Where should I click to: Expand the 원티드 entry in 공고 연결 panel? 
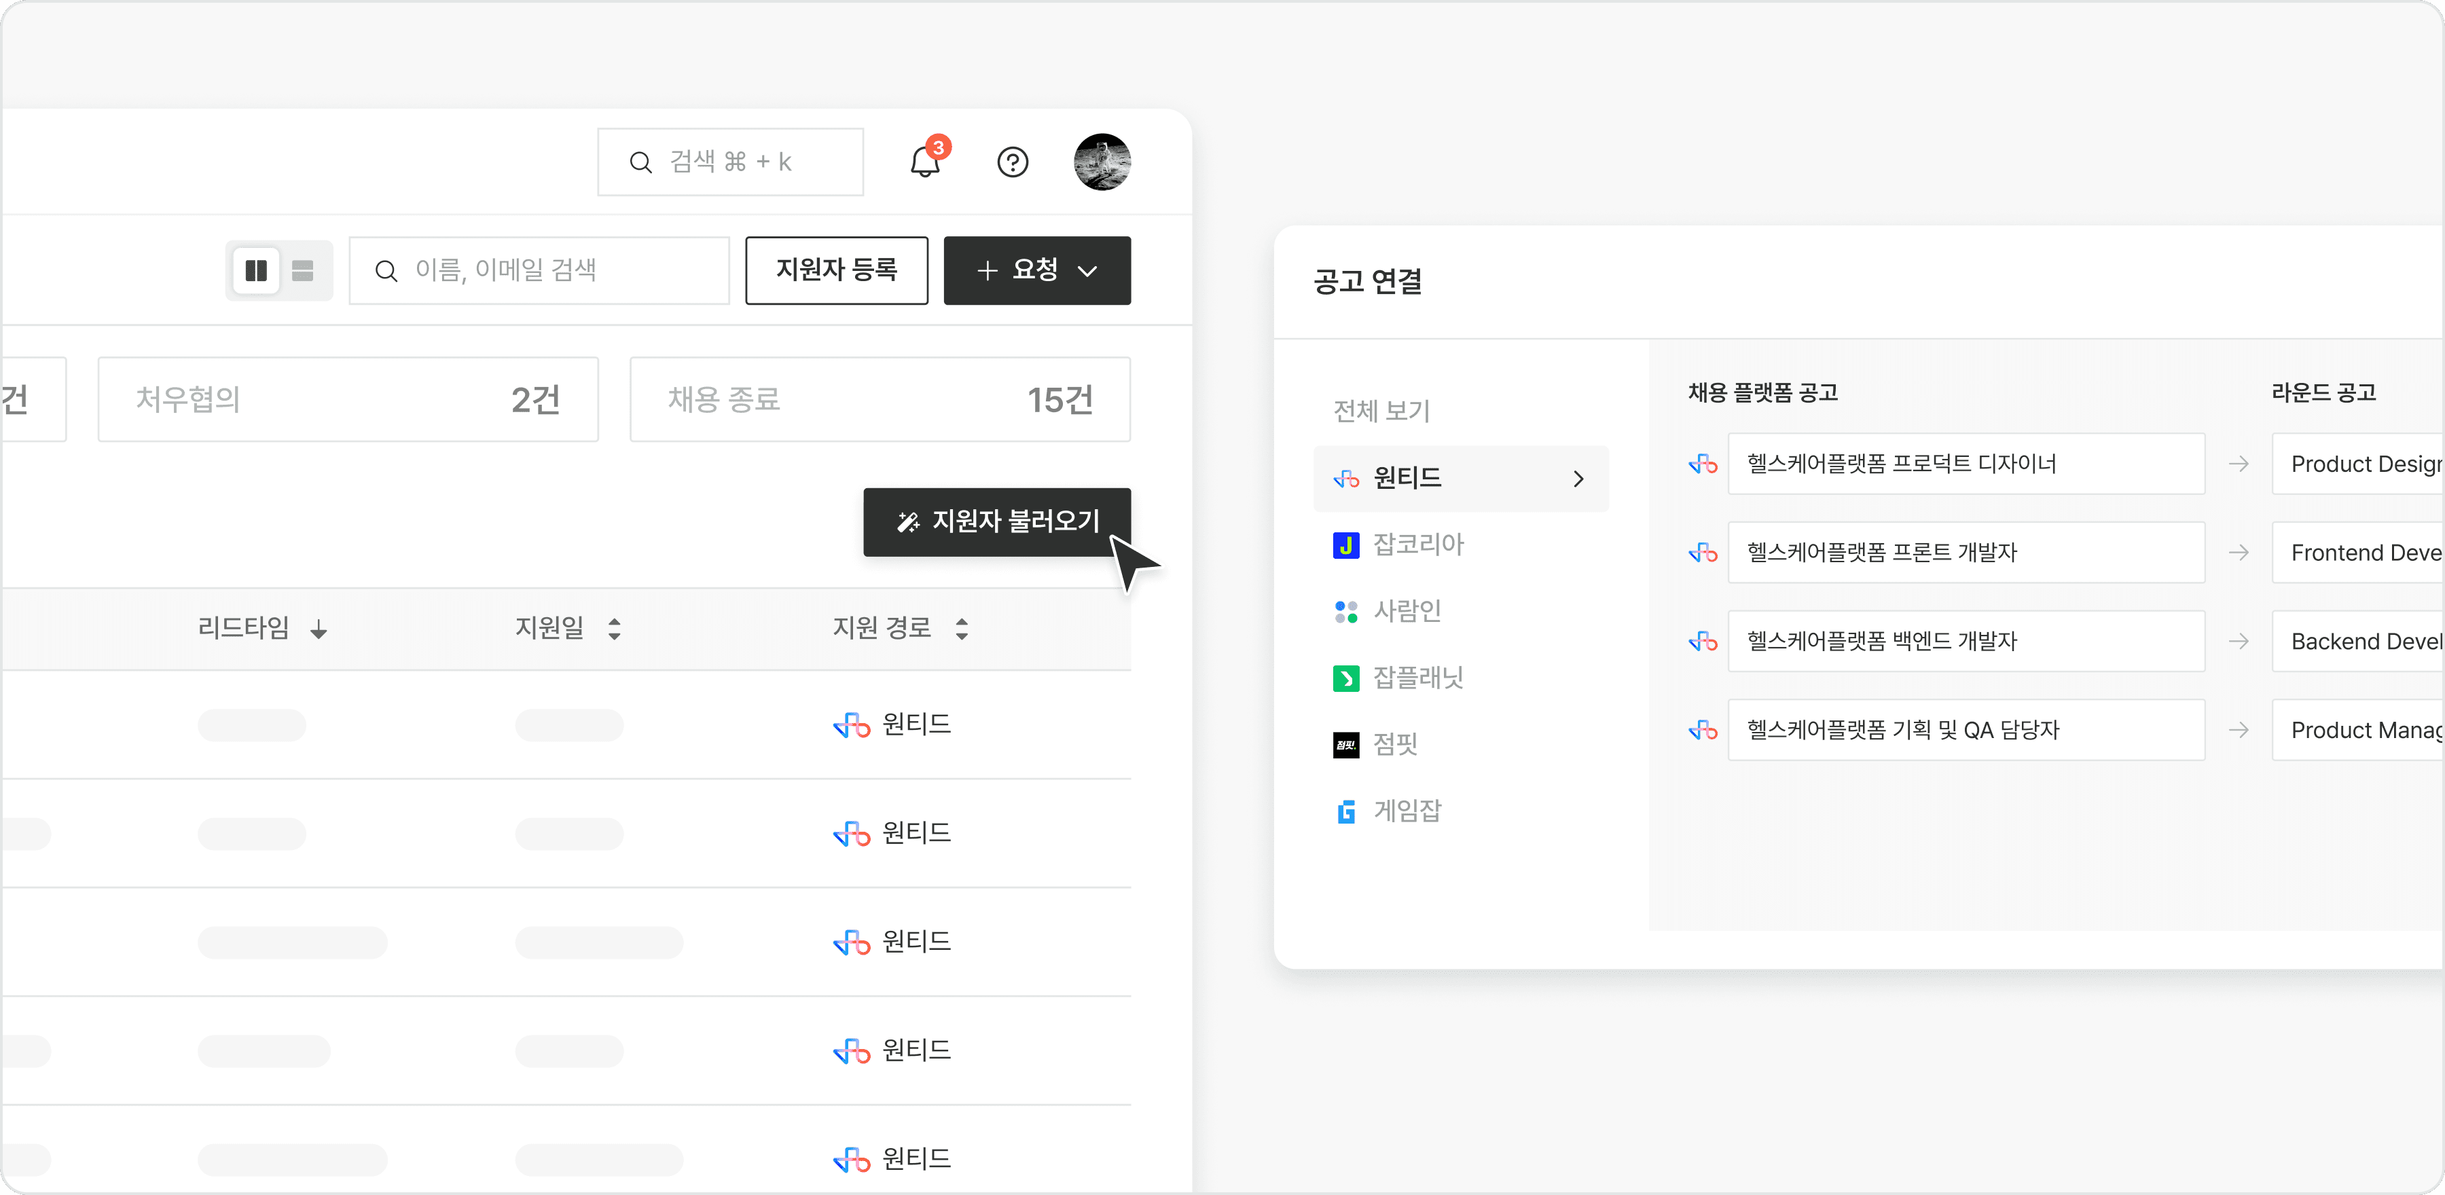click(x=1578, y=479)
